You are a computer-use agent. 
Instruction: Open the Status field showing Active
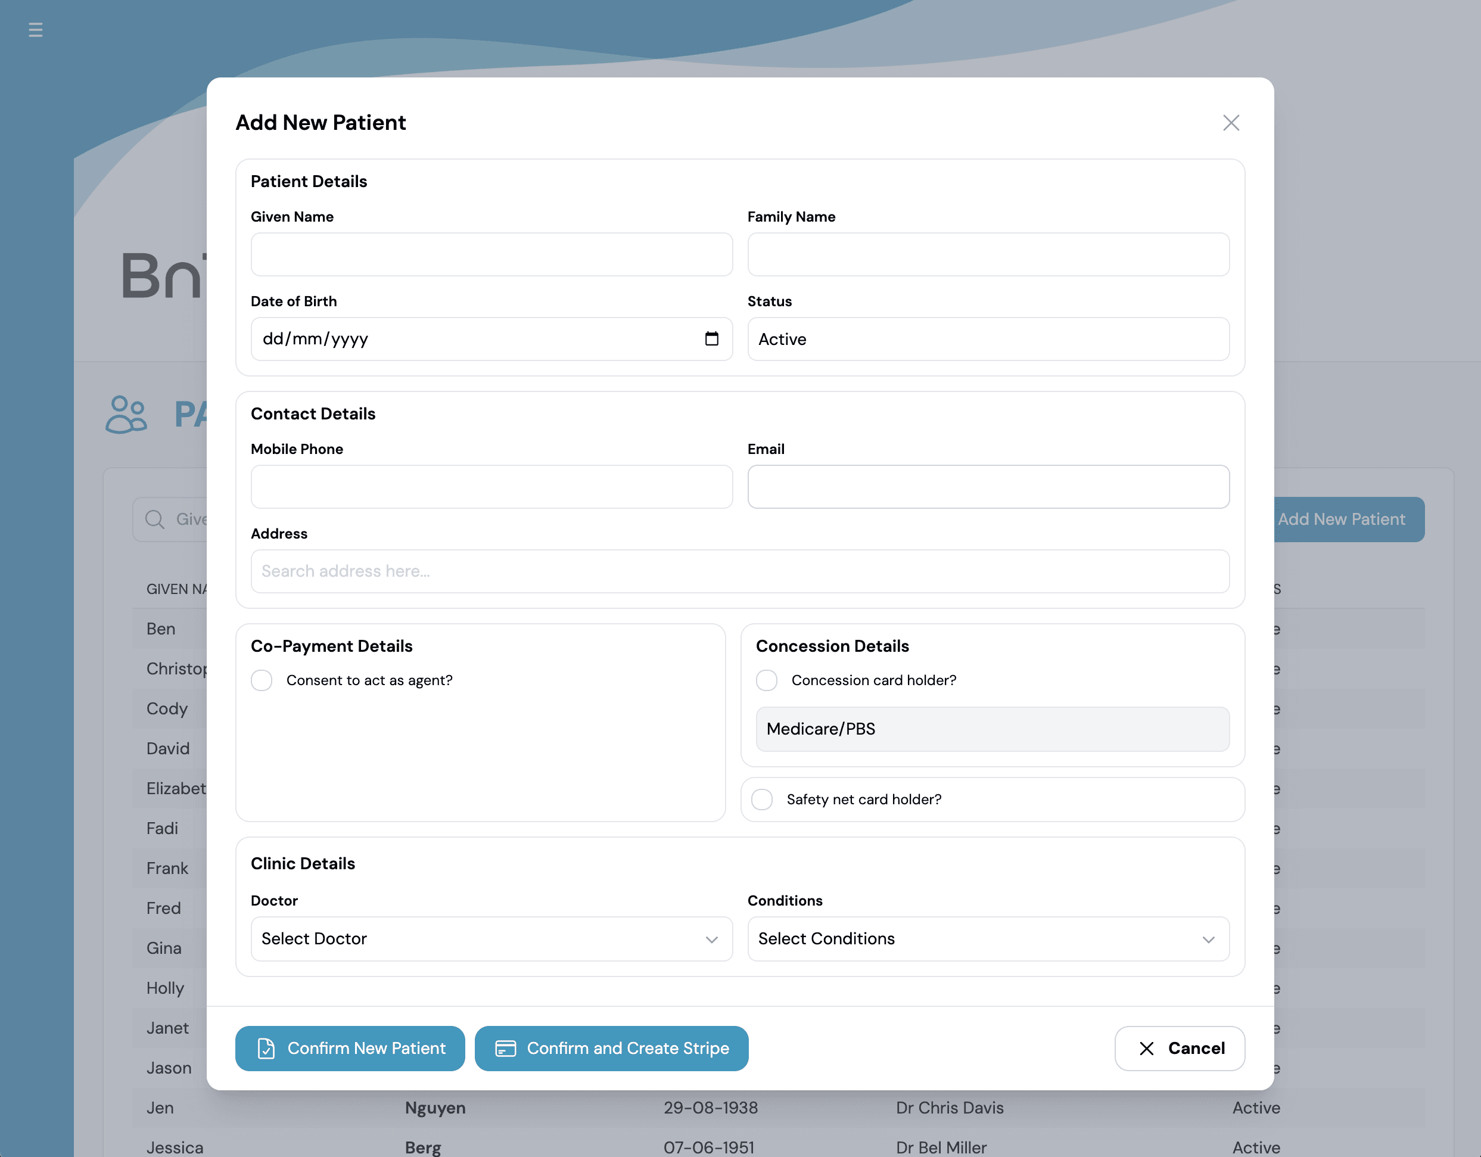[x=988, y=339]
